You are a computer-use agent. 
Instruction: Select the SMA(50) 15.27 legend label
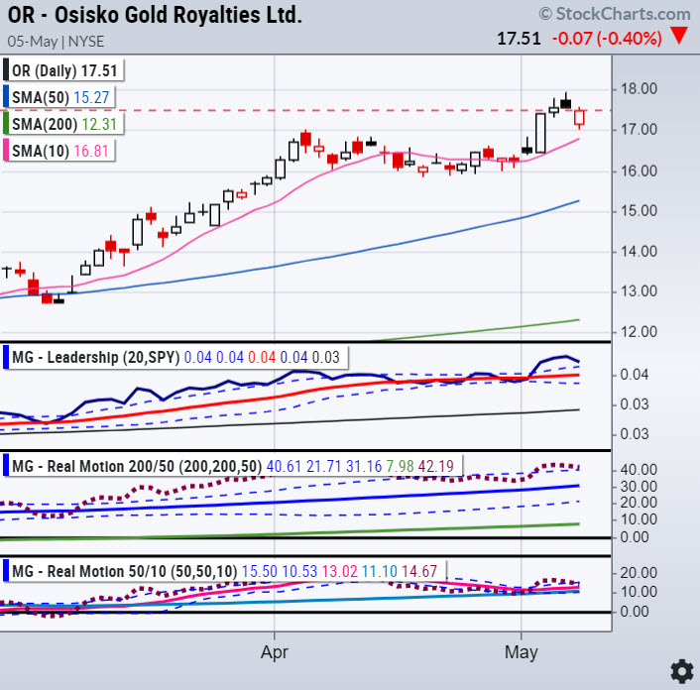[60, 97]
